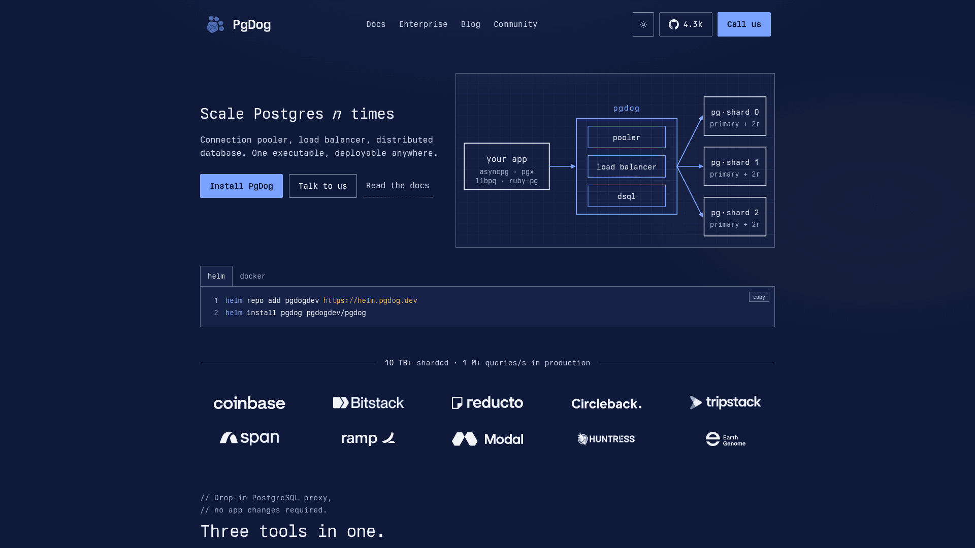Click the Huntress logo
Image resolution: width=975 pixels, height=548 pixels.
pyautogui.click(x=606, y=439)
